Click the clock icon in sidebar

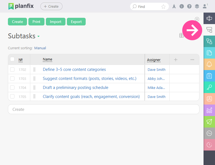click(209, 145)
